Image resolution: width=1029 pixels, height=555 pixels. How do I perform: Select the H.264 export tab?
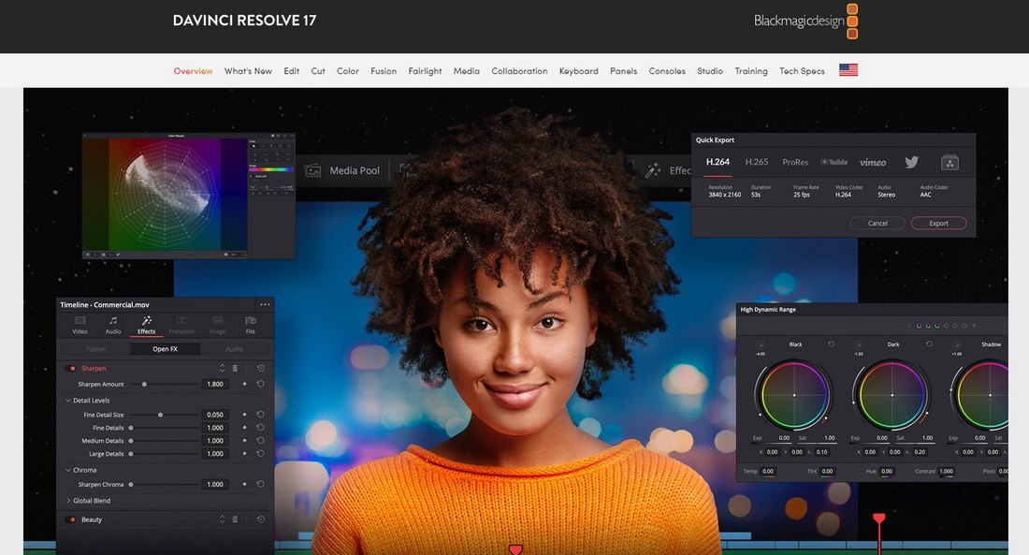[x=717, y=162]
